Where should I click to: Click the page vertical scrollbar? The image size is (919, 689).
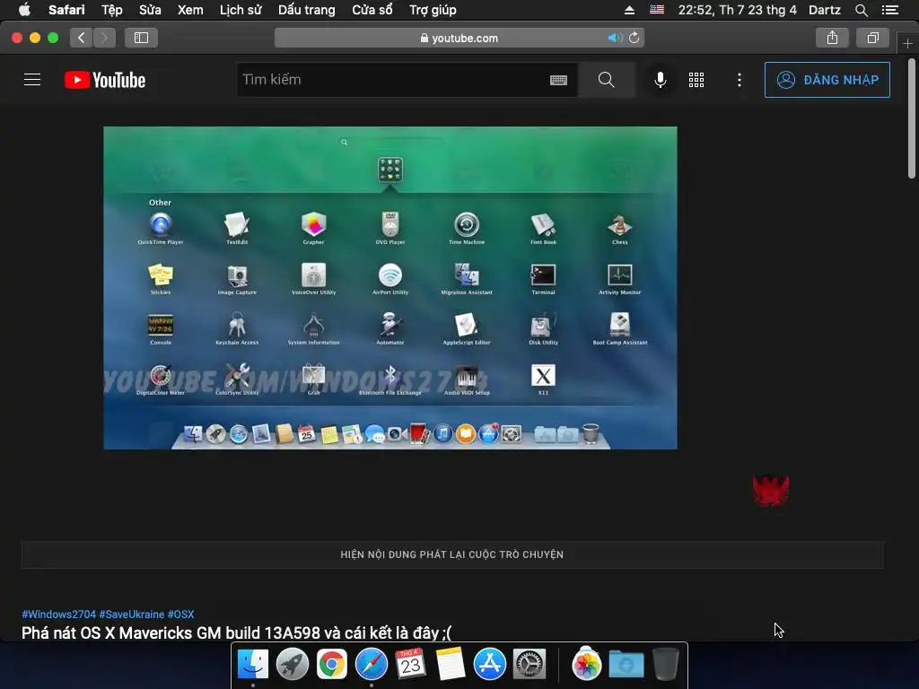point(912,118)
